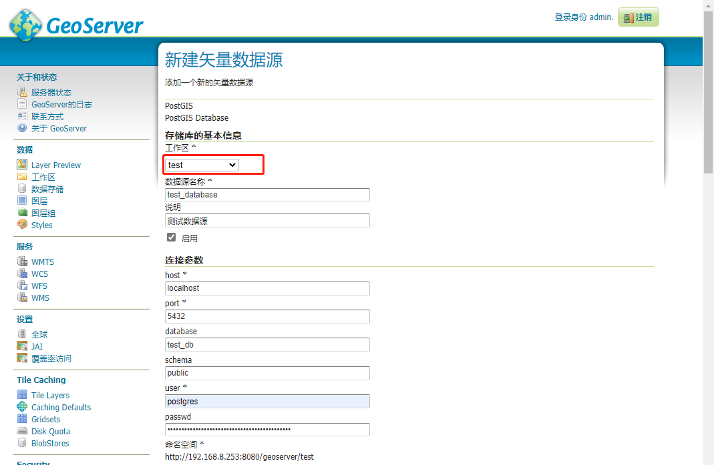Image resolution: width=714 pixels, height=465 pixels.
Task: Open 覆盖率访问 coverage access link
Action: pos(51,358)
